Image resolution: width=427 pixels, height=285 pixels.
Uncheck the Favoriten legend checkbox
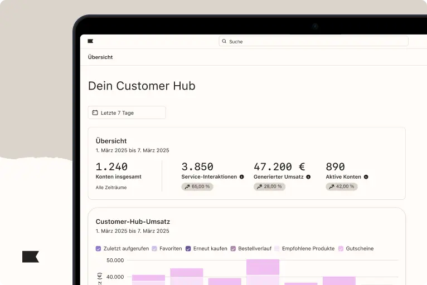coord(154,249)
